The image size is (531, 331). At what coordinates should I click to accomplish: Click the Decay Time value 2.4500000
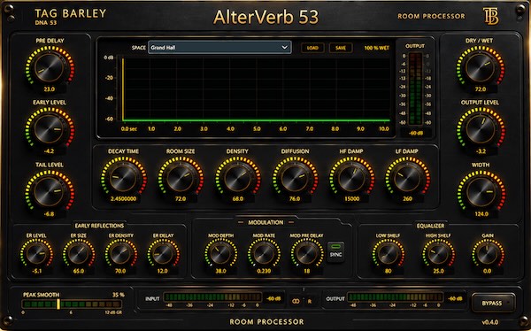[123, 199]
